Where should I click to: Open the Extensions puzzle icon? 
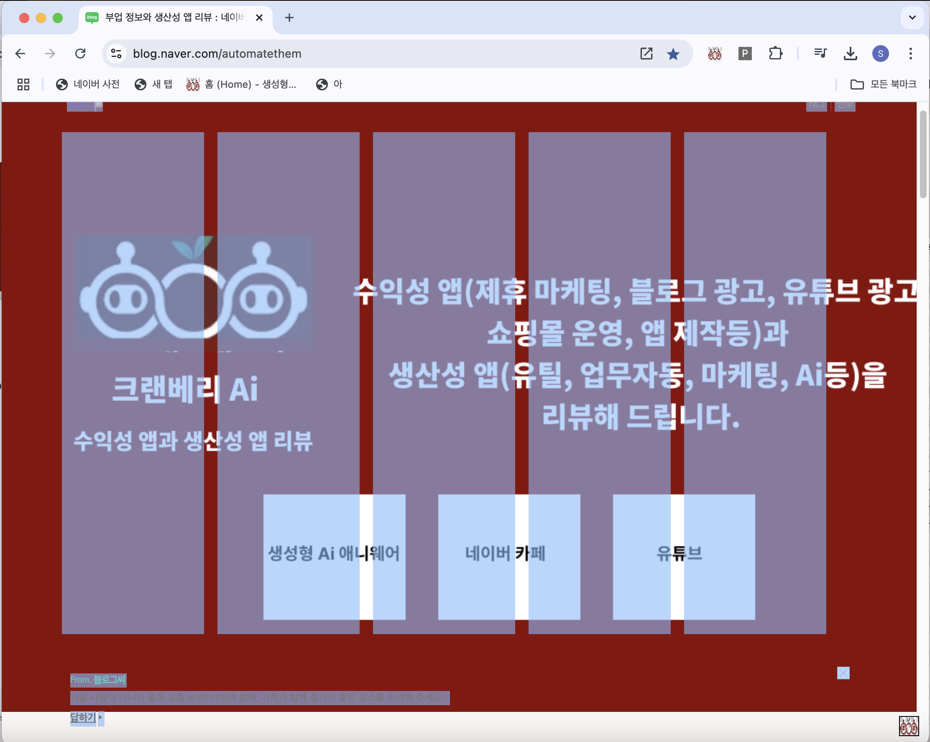(776, 54)
